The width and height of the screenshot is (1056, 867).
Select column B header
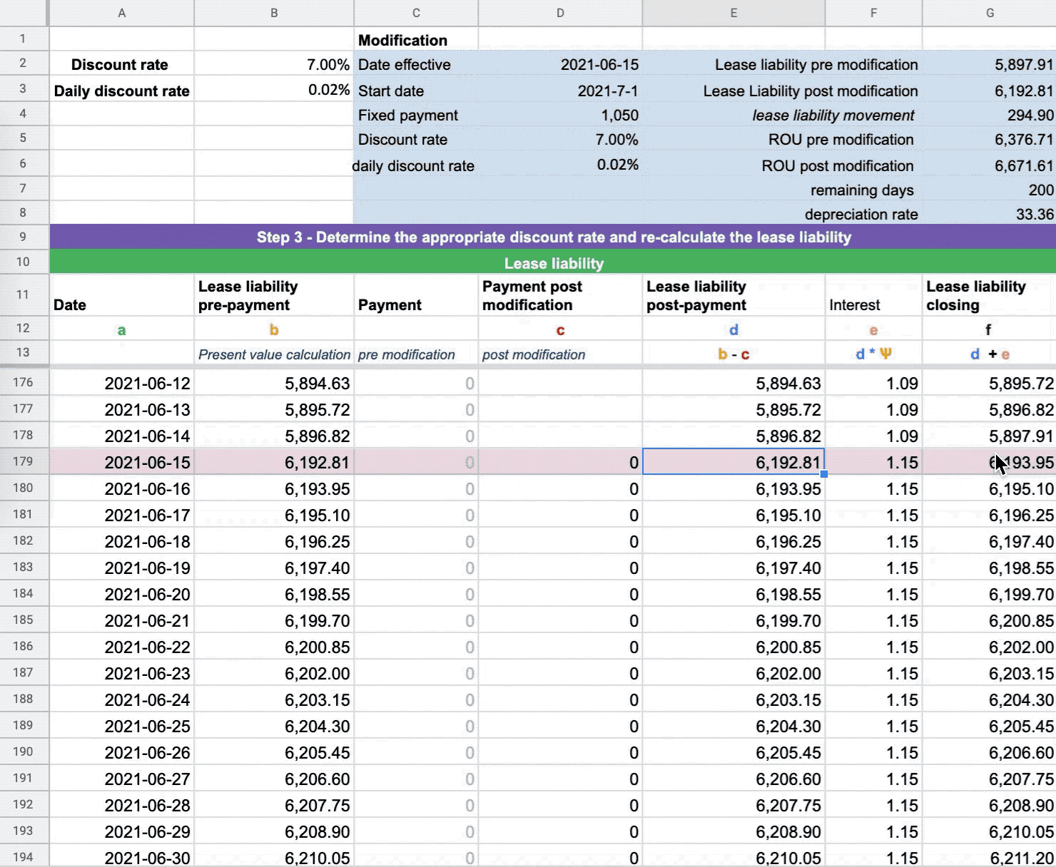[274, 13]
